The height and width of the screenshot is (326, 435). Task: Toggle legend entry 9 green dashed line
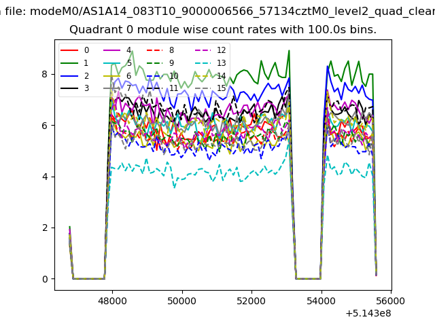[160, 63]
